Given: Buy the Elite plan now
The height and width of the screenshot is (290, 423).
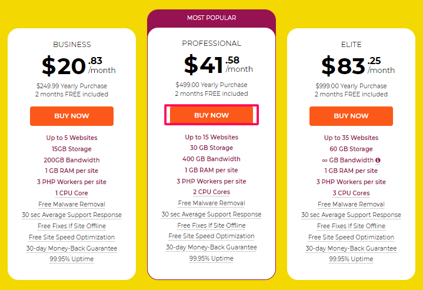Looking at the screenshot, I should [351, 116].
